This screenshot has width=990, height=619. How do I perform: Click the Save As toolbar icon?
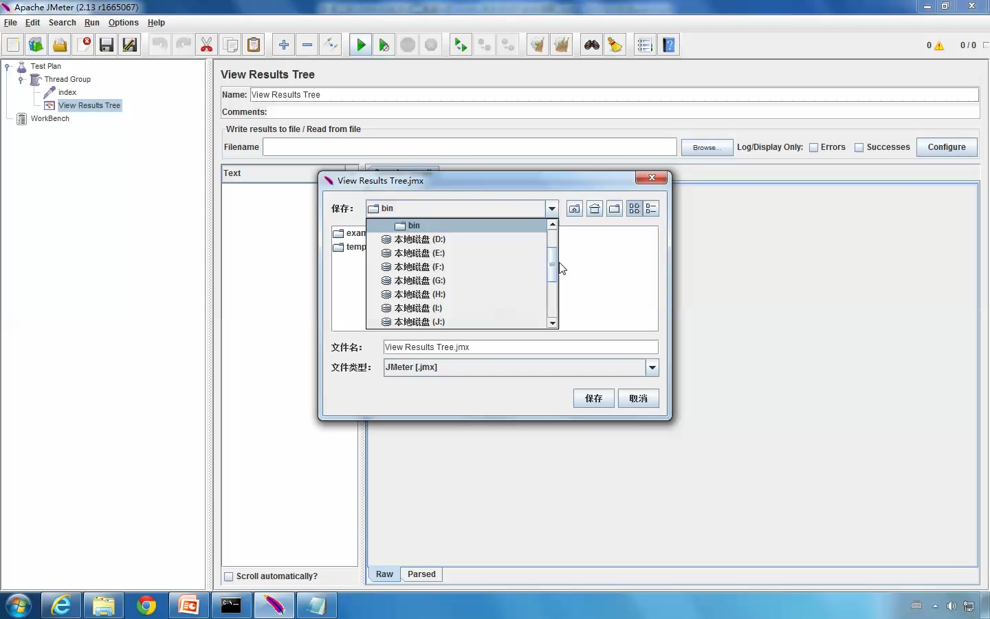click(130, 45)
